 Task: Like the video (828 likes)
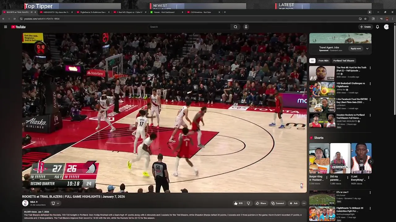pyautogui.click(x=238, y=203)
